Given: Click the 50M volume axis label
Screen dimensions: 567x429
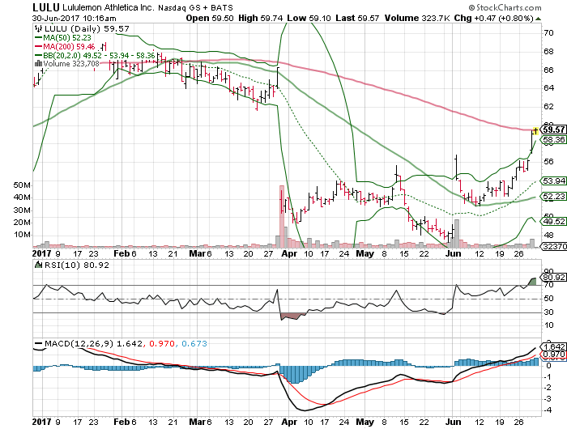Looking at the screenshot, I should pyautogui.click(x=22, y=185).
